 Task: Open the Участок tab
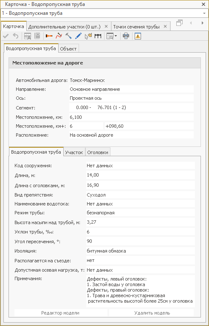(x=74, y=152)
